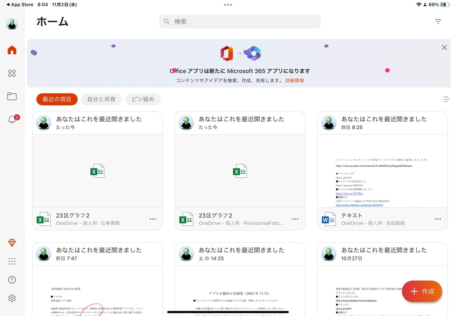Open the card last opened 10月27日
The height and width of the screenshot is (316, 456).
point(383,279)
